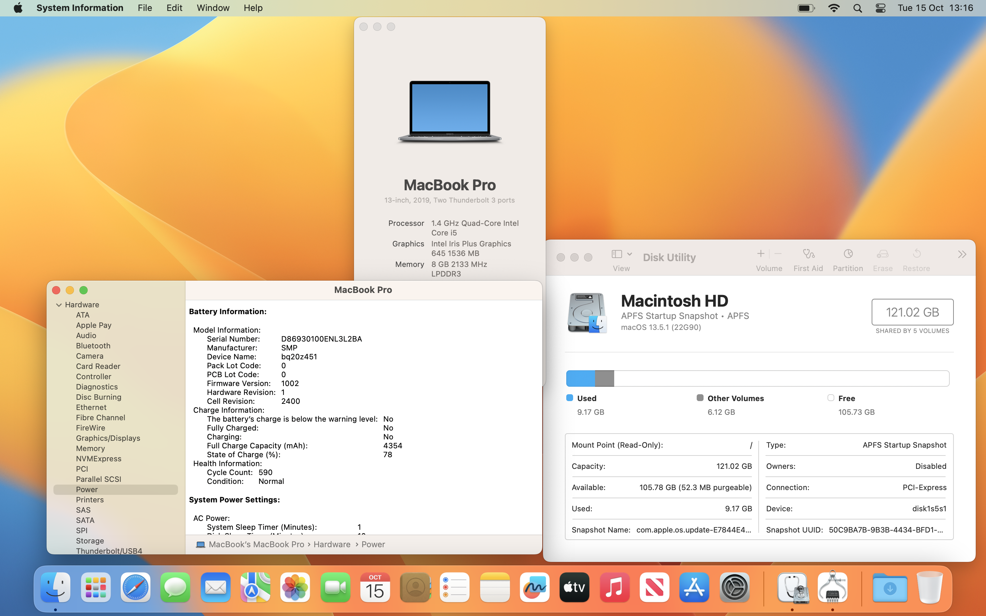Open Maps from the Dock
986x616 pixels.
point(255,587)
